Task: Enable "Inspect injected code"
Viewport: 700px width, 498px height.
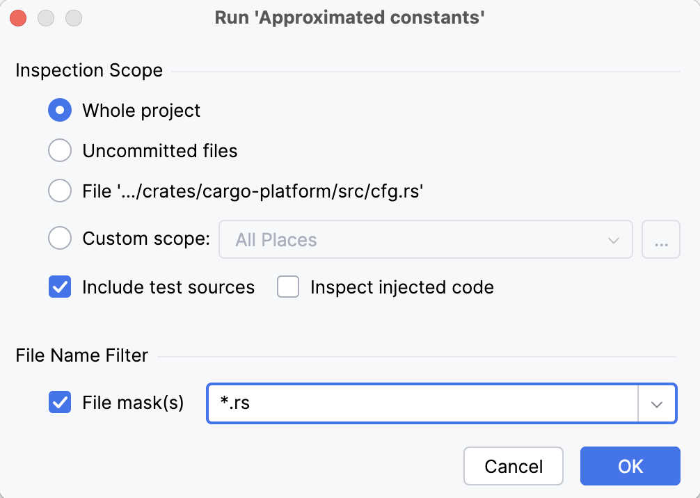Action: click(288, 287)
